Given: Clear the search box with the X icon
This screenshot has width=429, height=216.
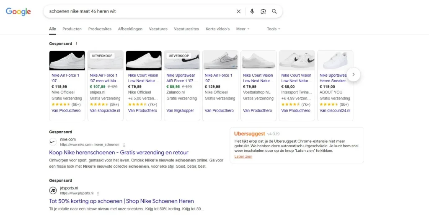Looking at the screenshot, I should click(x=238, y=11).
